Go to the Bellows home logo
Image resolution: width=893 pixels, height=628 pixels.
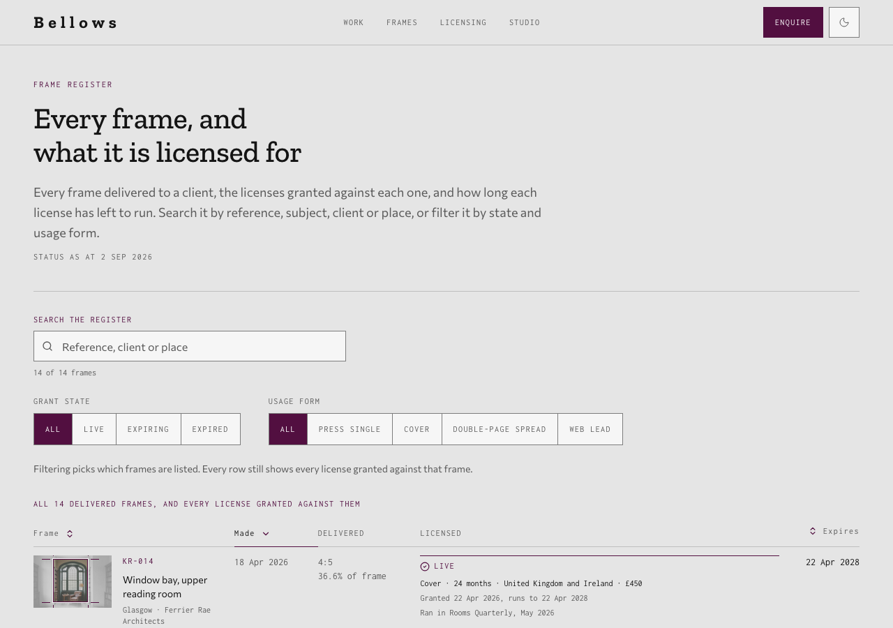click(75, 22)
